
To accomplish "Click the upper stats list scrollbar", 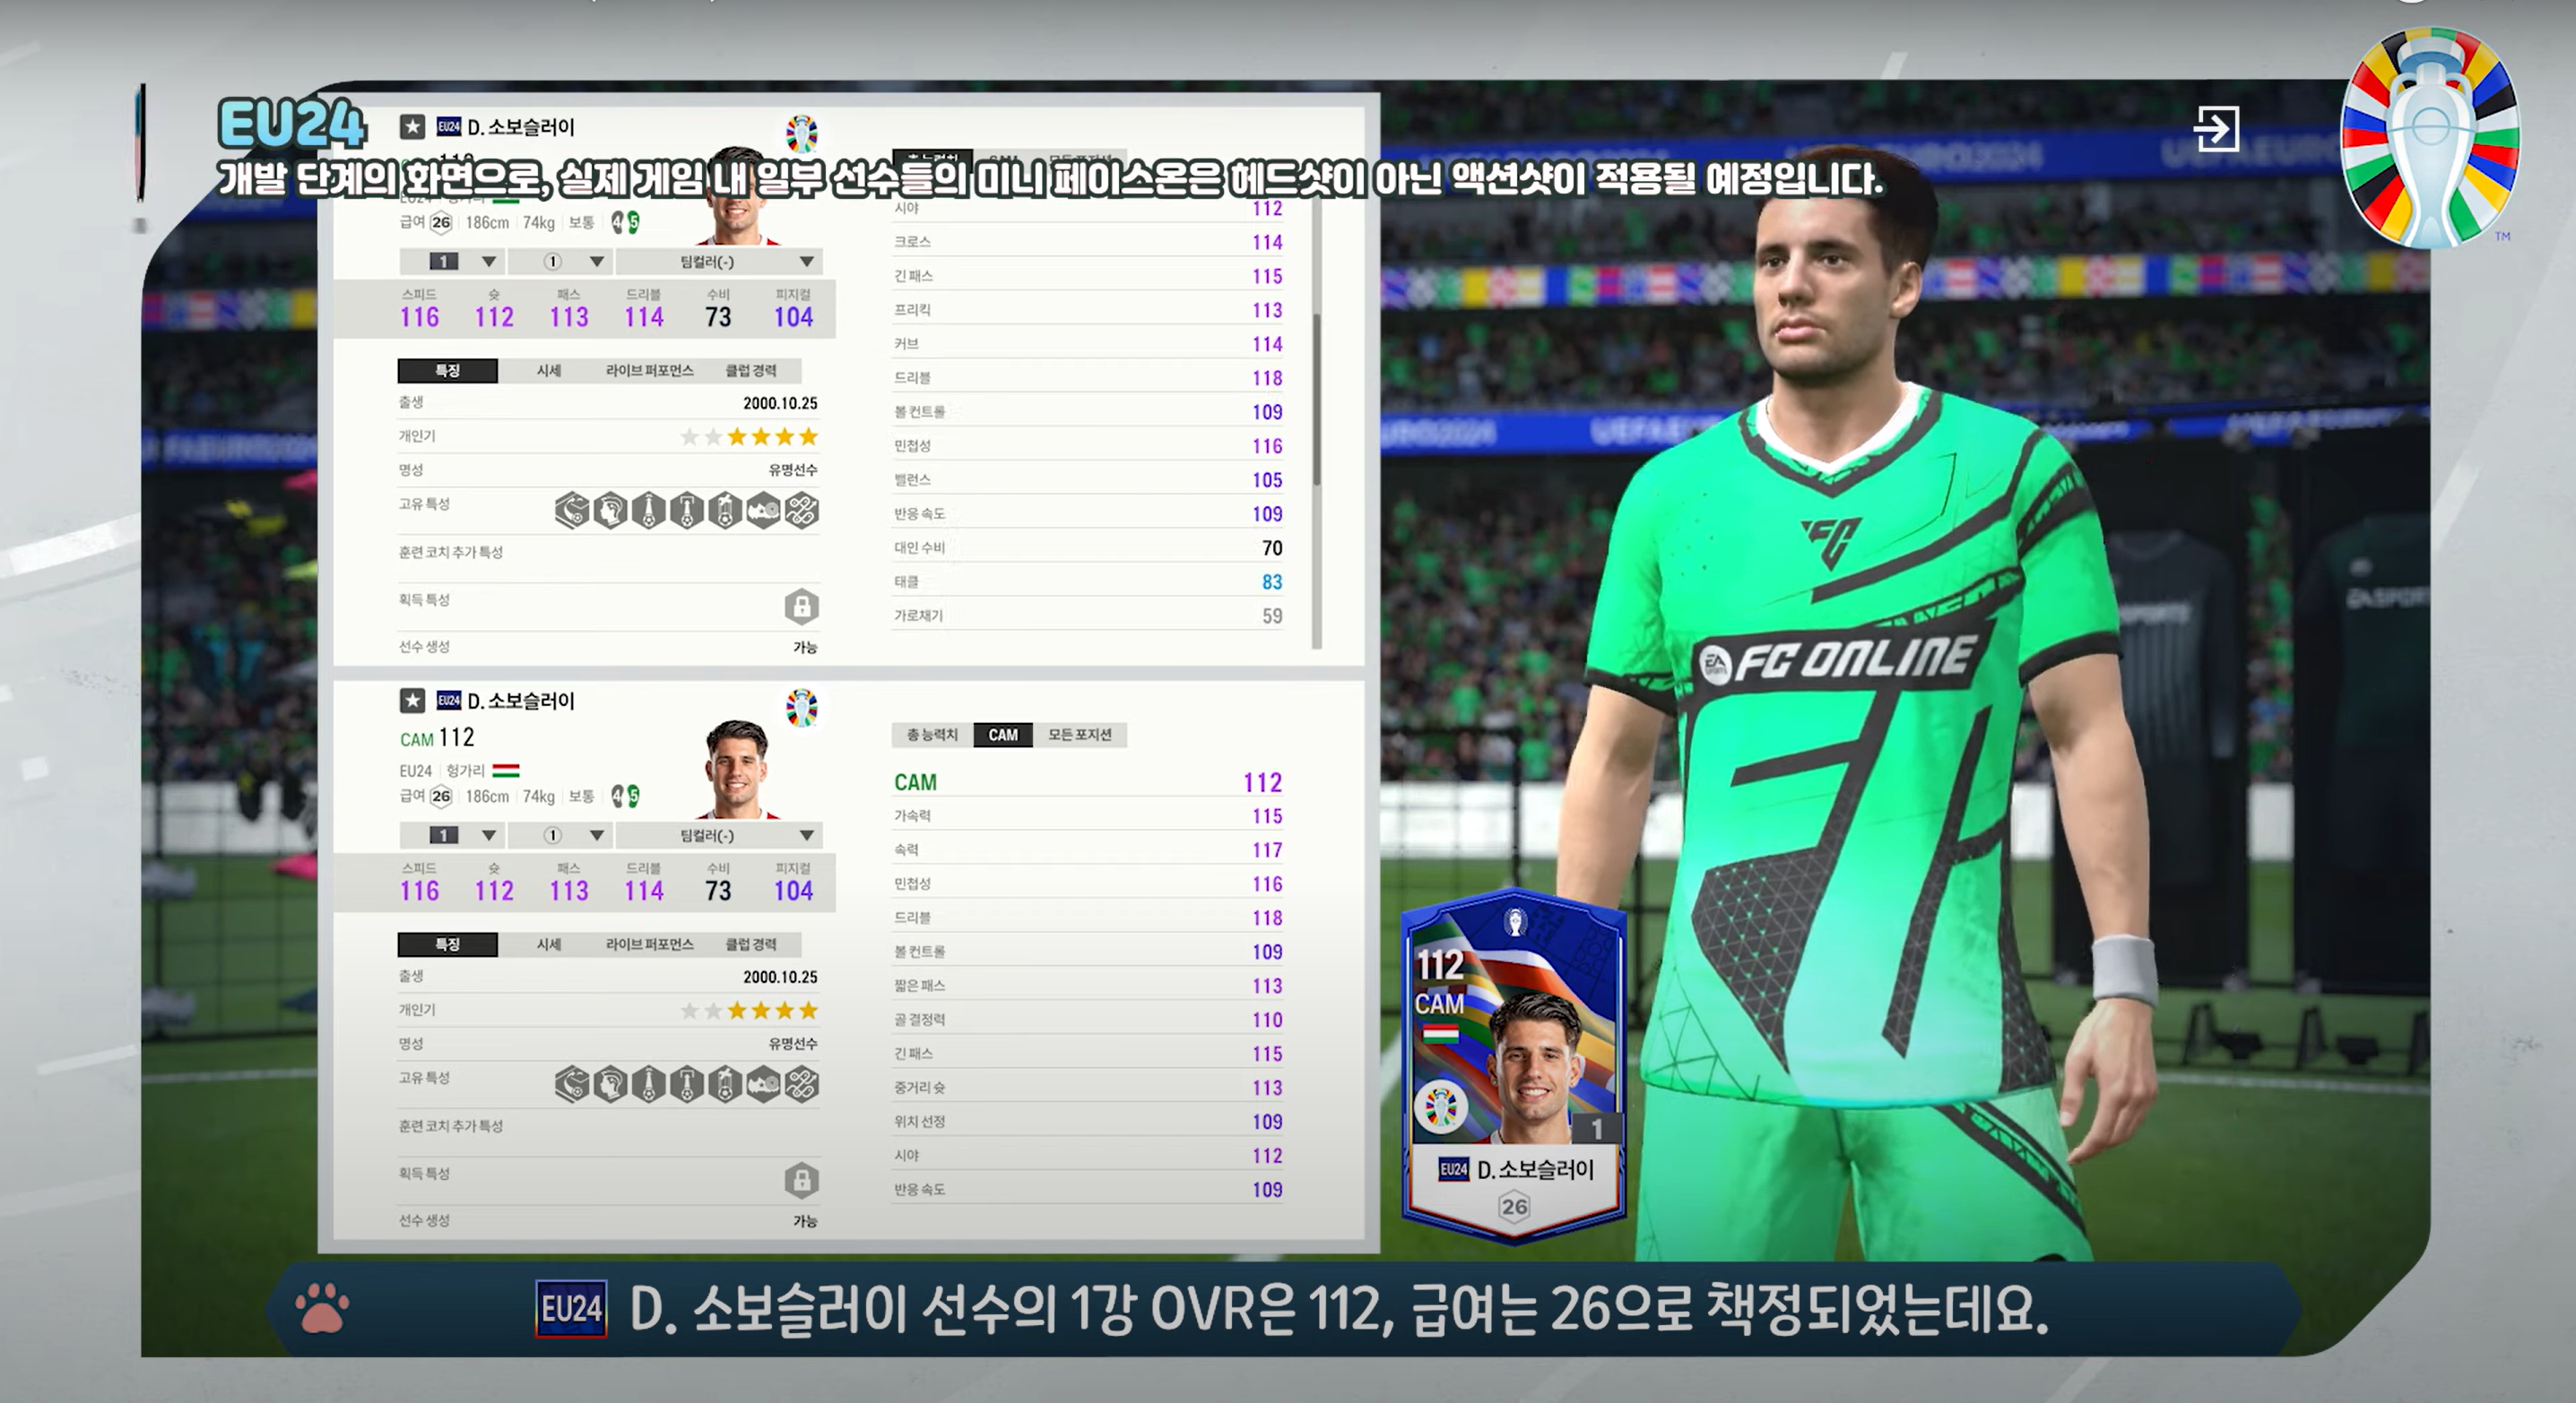I will tap(1316, 400).
